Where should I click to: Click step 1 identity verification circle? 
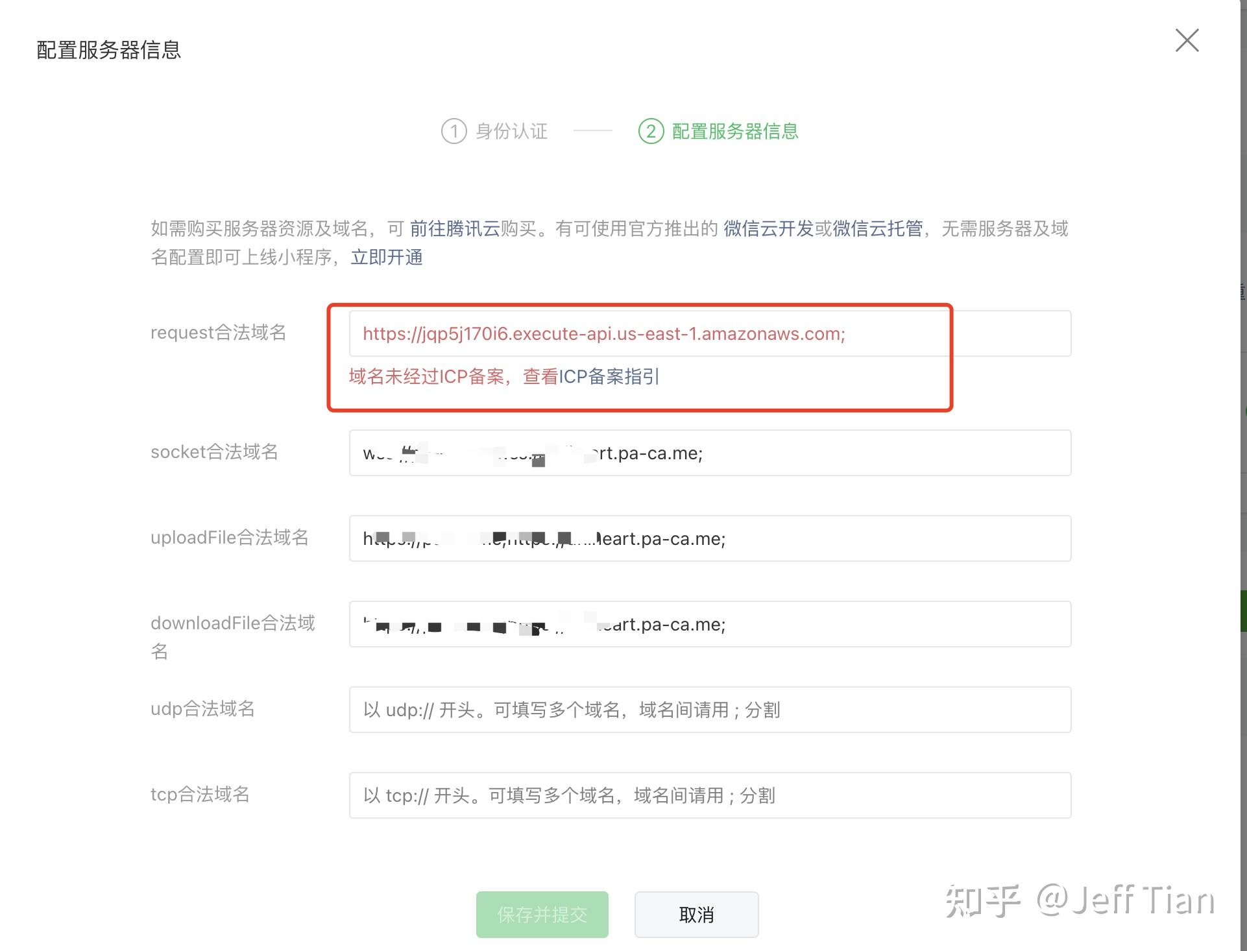tap(454, 131)
